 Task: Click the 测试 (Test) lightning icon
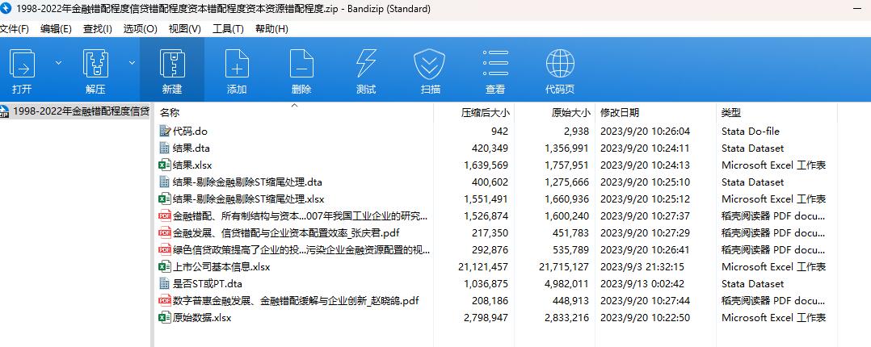366,64
